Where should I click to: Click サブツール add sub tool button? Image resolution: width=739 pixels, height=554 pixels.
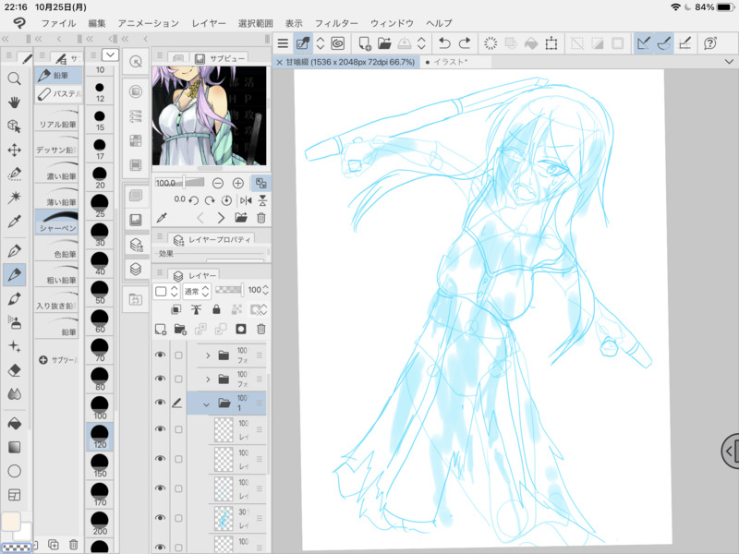coord(57,359)
